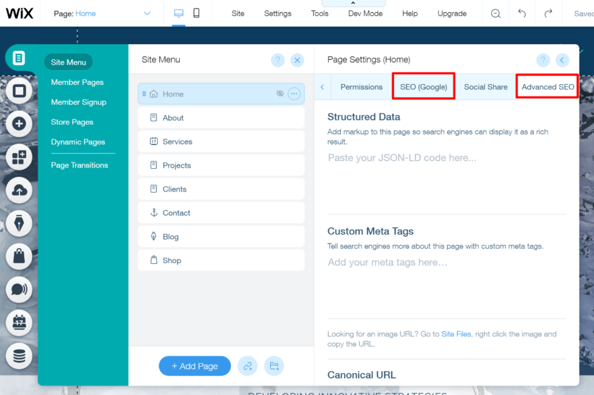The height and width of the screenshot is (395, 594).
Task: Click the Add Page button
Action: tap(195, 366)
